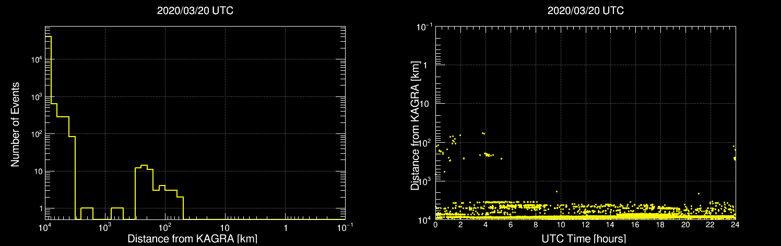781x246 pixels.
Task: Click the isolated histogram bar just below 10^3 km
Action: coord(117,214)
